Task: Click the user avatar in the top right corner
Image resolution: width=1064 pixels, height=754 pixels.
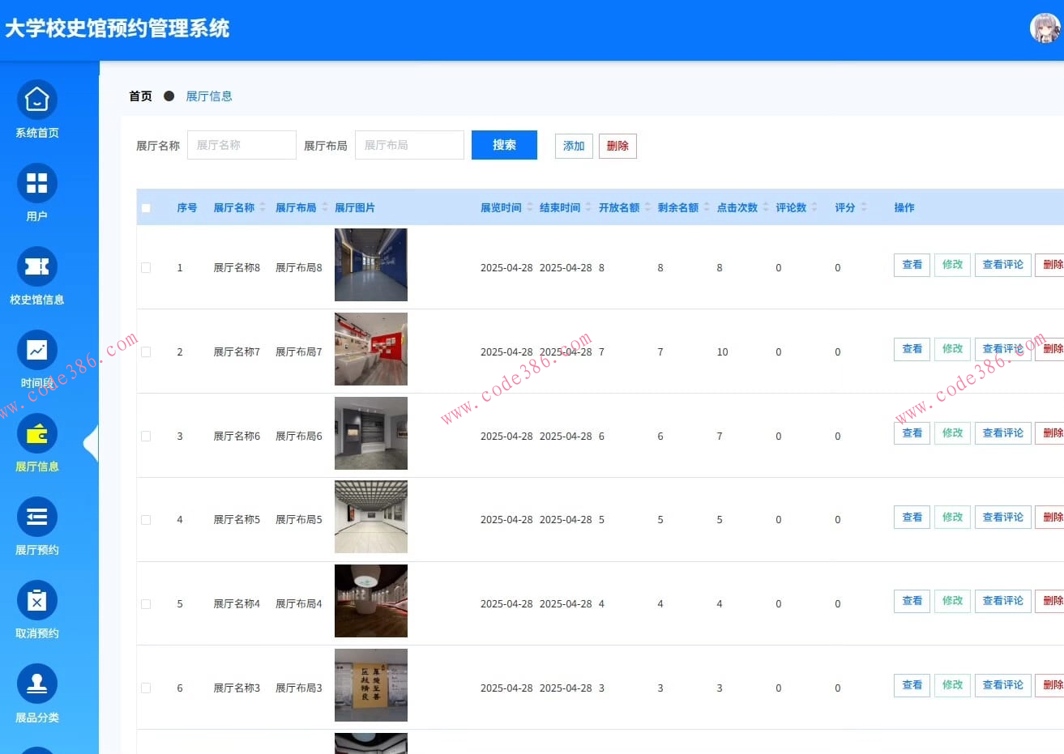Action: 1045,29
